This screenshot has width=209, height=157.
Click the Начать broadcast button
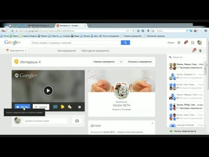[x=23, y=107]
